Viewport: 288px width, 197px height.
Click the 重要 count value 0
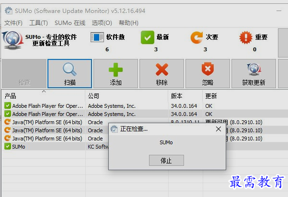(x=254, y=49)
